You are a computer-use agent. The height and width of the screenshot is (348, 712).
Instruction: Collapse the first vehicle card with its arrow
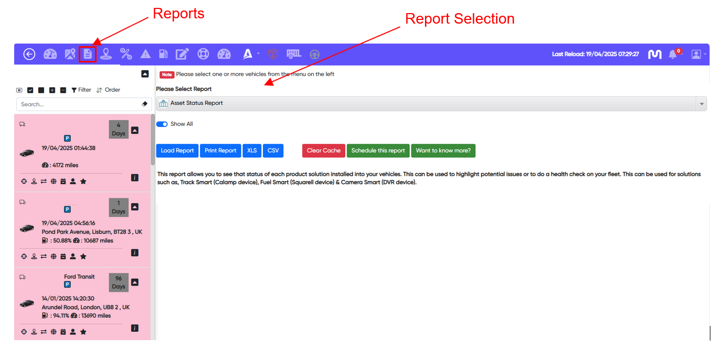[135, 130]
